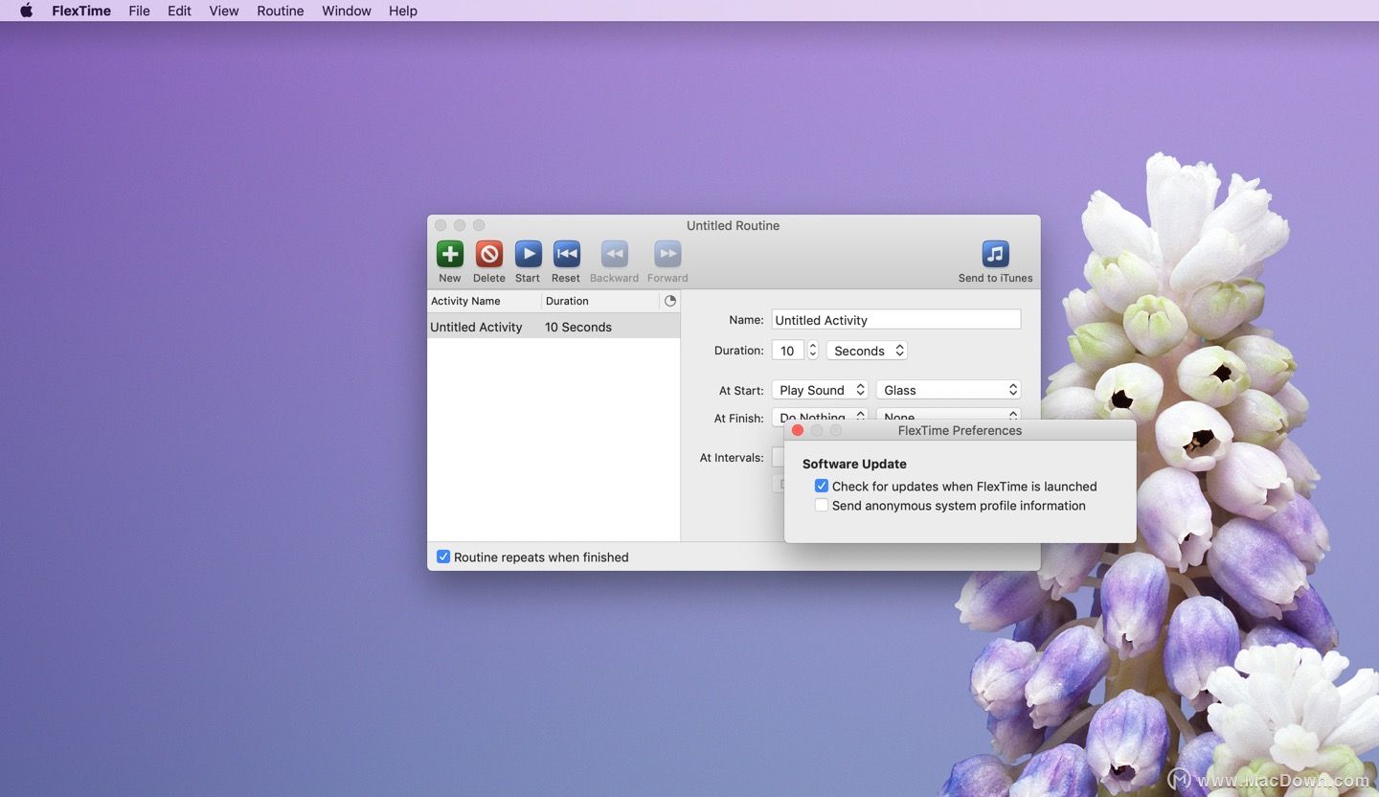Click the Untitled Routine window title
Viewport: 1379px width, 797px height.
pyautogui.click(x=733, y=225)
